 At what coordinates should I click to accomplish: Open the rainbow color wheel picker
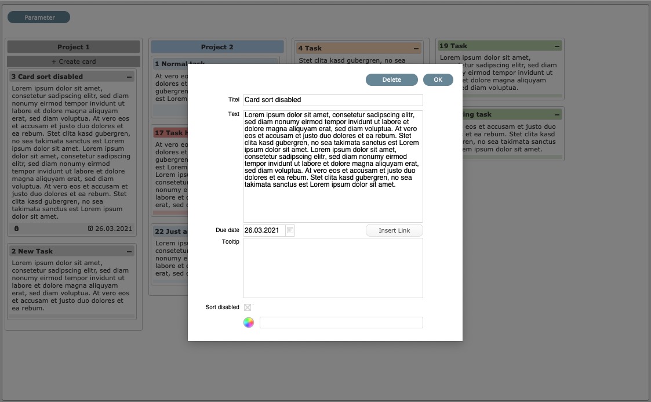pyautogui.click(x=249, y=323)
